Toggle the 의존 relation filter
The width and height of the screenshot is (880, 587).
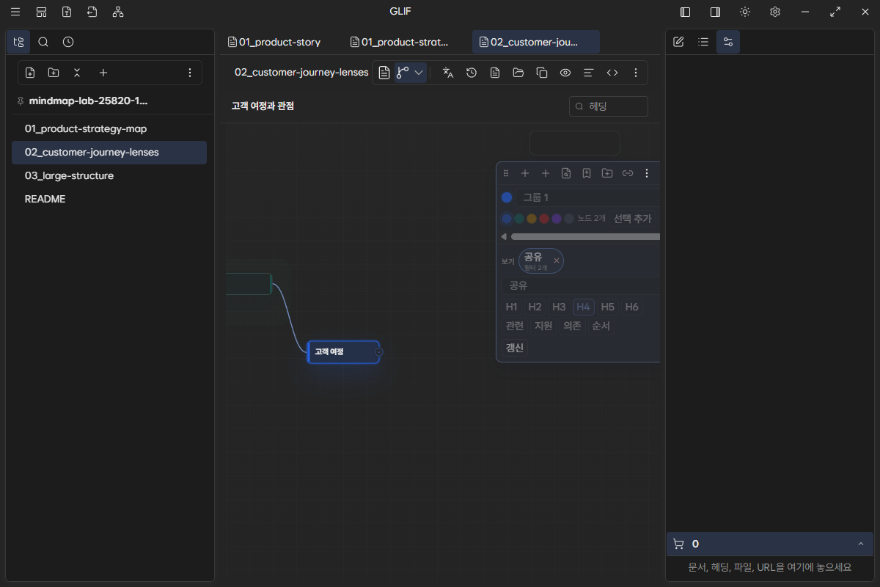coord(572,326)
